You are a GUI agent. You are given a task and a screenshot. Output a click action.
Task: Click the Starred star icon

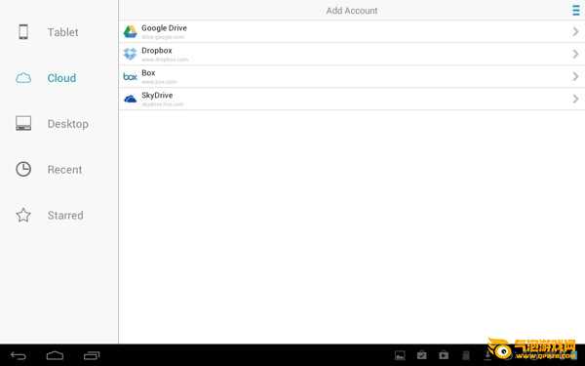23,215
